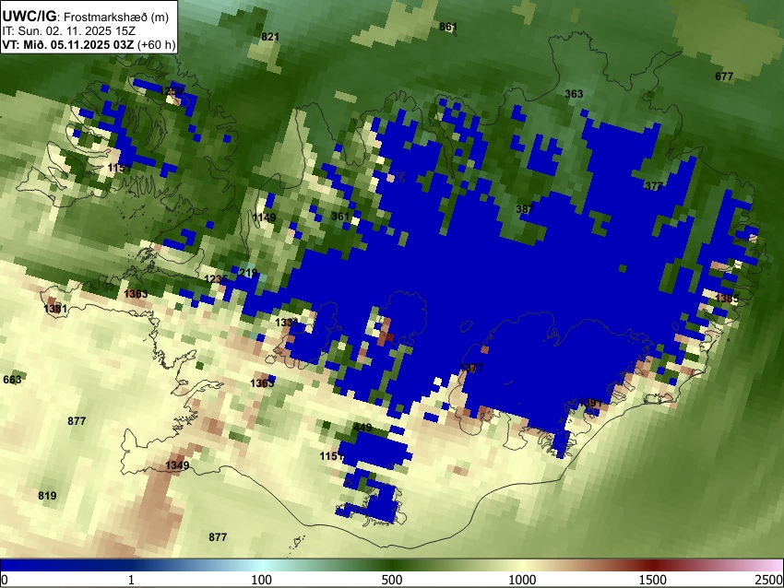The height and width of the screenshot is (588, 784).
Task: Click the 'IT: Sun. 02. 11. 2025 15Z' line
Action: [69, 30]
